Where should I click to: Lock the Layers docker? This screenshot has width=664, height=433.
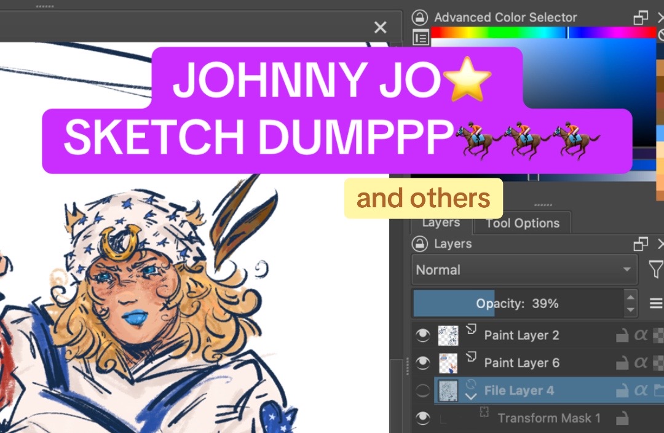419,244
